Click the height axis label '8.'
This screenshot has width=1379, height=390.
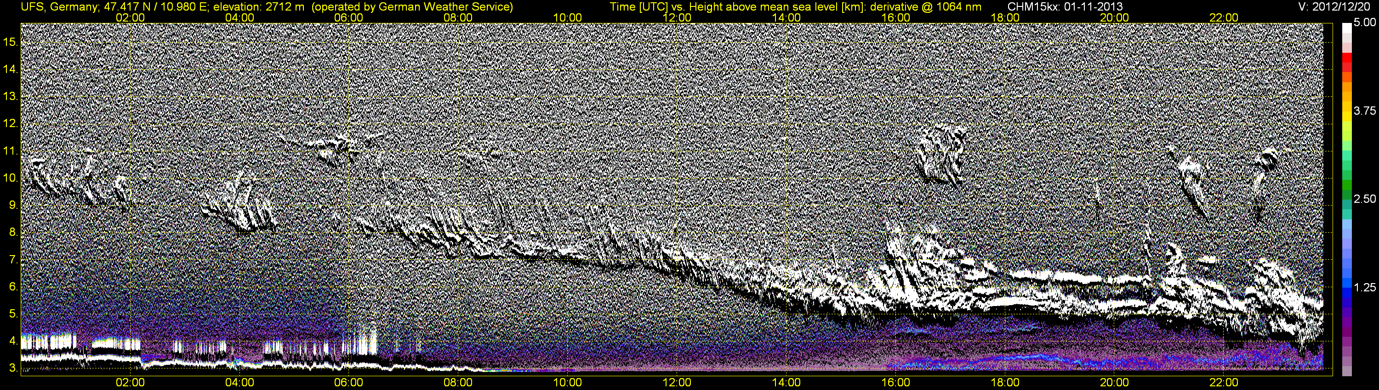click(x=13, y=233)
